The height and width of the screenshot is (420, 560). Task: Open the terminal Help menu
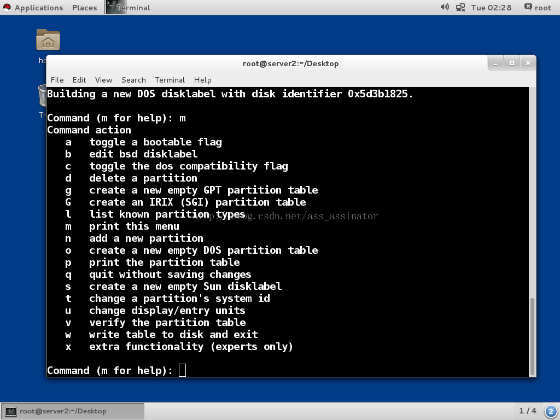tap(202, 80)
